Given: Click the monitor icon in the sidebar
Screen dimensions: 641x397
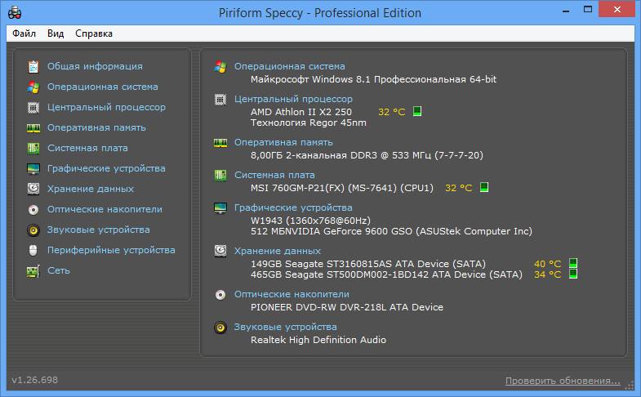Looking at the screenshot, I should pyautogui.click(x=33, y=168).
